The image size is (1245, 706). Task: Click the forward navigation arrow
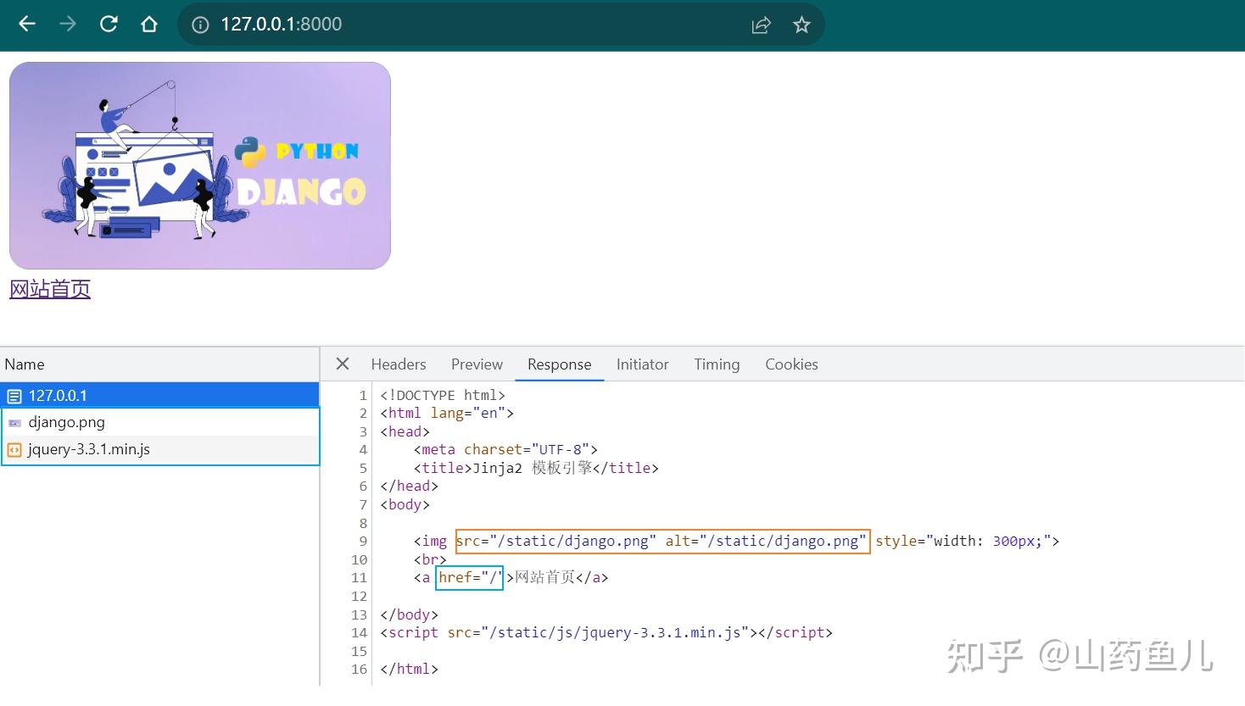tap(68, 24)
